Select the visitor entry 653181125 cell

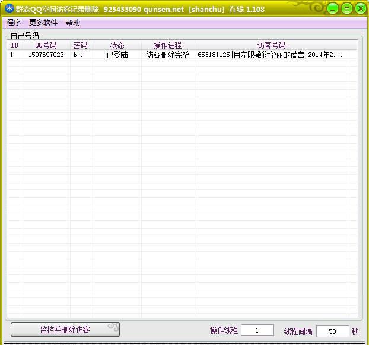tap(272, 55)
